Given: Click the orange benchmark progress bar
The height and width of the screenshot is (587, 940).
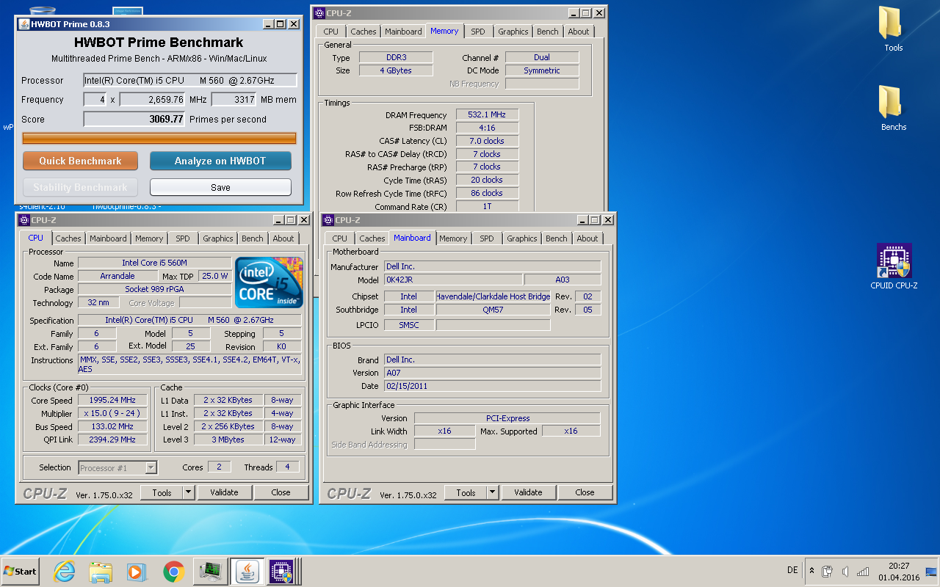Looking at the screenshot, I should tap(159, 138).
